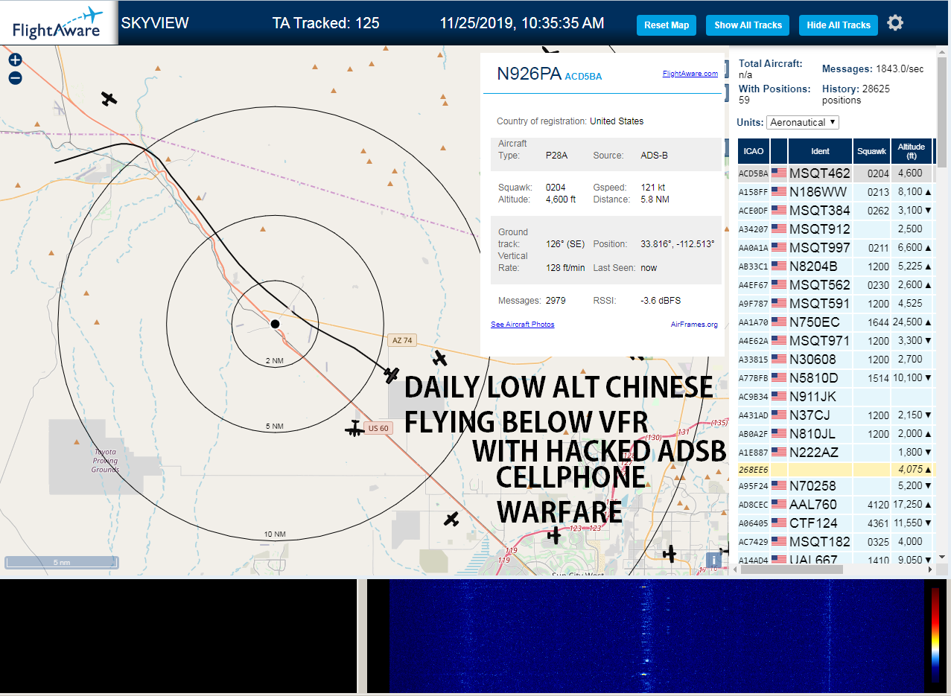Select the N5810D aircraft row
Image resolution: width=951 pixels, height=696 pixels.
tap(836, 377)
